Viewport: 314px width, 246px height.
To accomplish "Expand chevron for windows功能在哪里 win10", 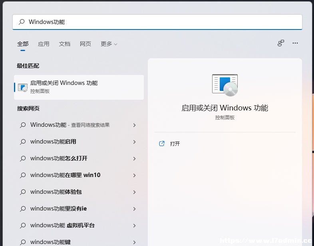I will (134, 175).
